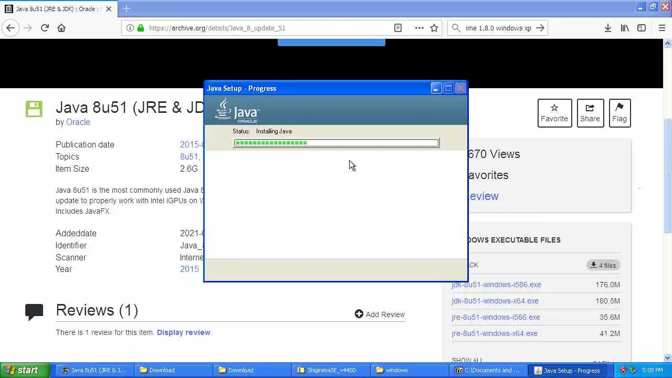Open the Firefox downloads panel
Screen dimensions: 672x378
(607, 28)
